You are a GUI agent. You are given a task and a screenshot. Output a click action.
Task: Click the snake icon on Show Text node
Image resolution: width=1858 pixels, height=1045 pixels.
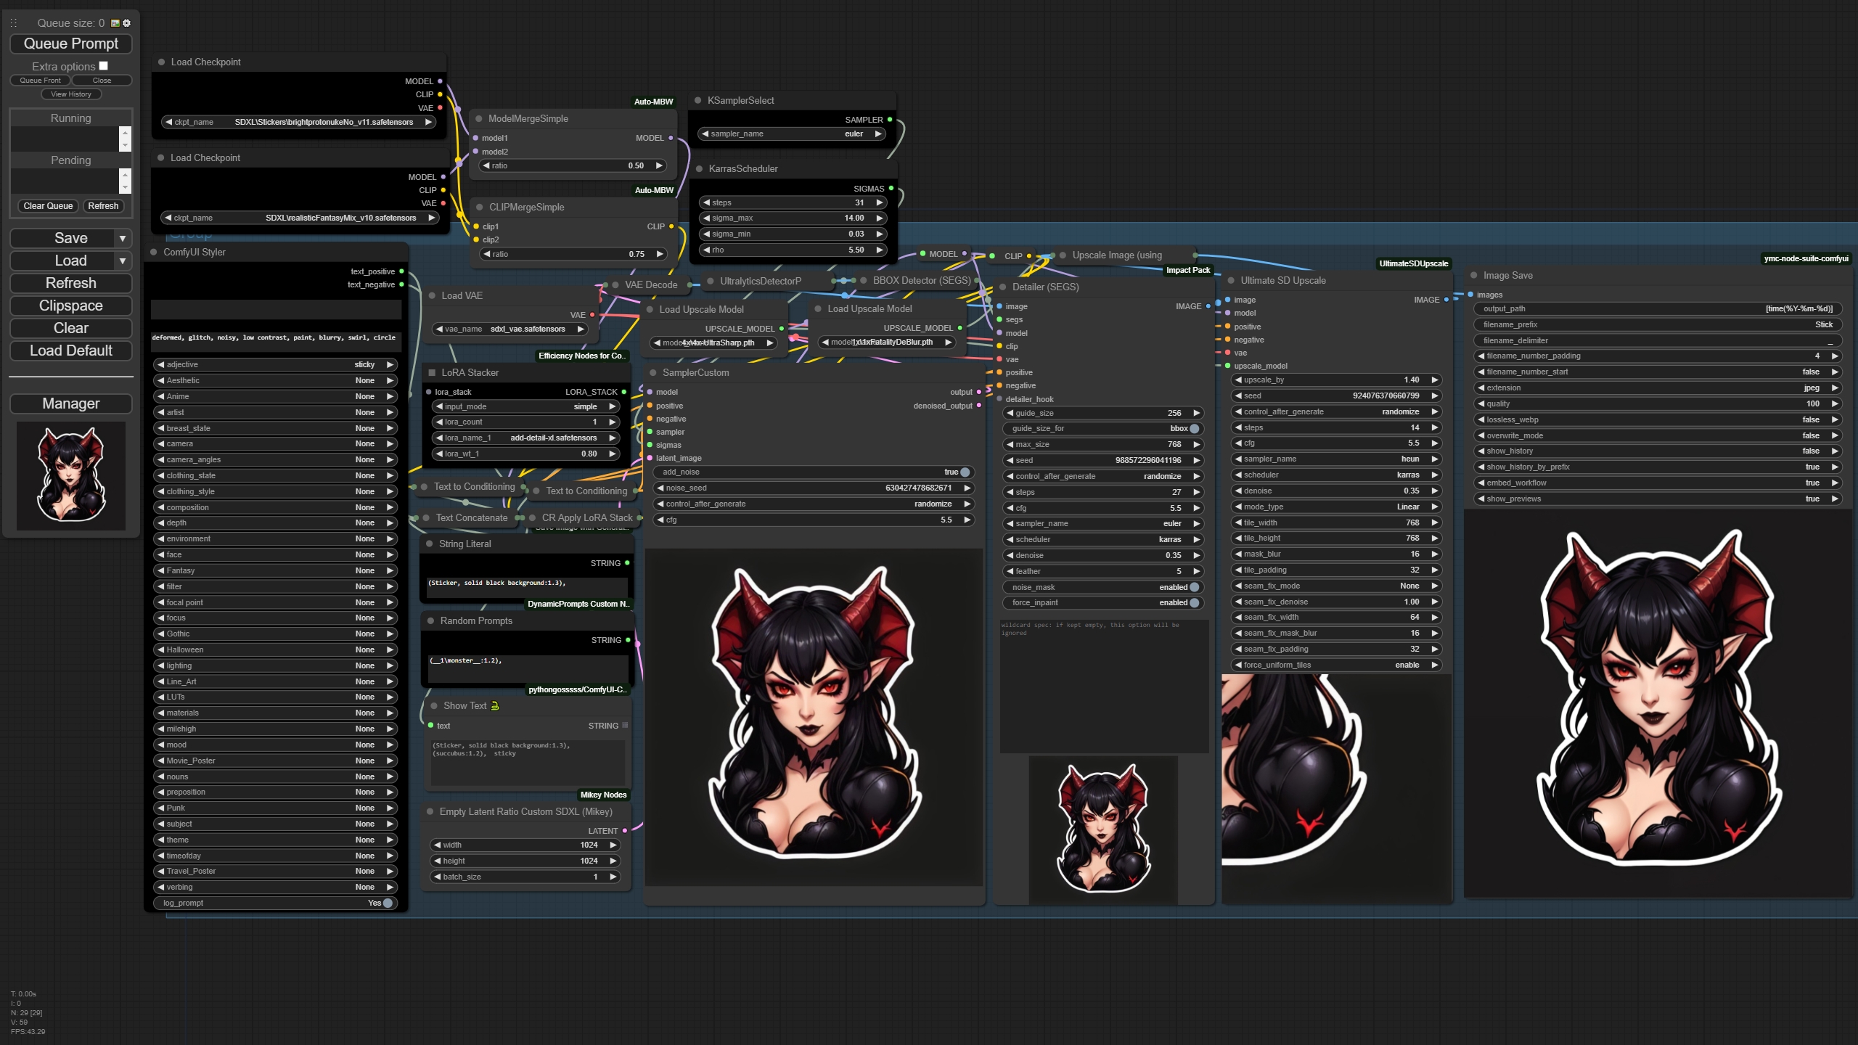point(495,705)
